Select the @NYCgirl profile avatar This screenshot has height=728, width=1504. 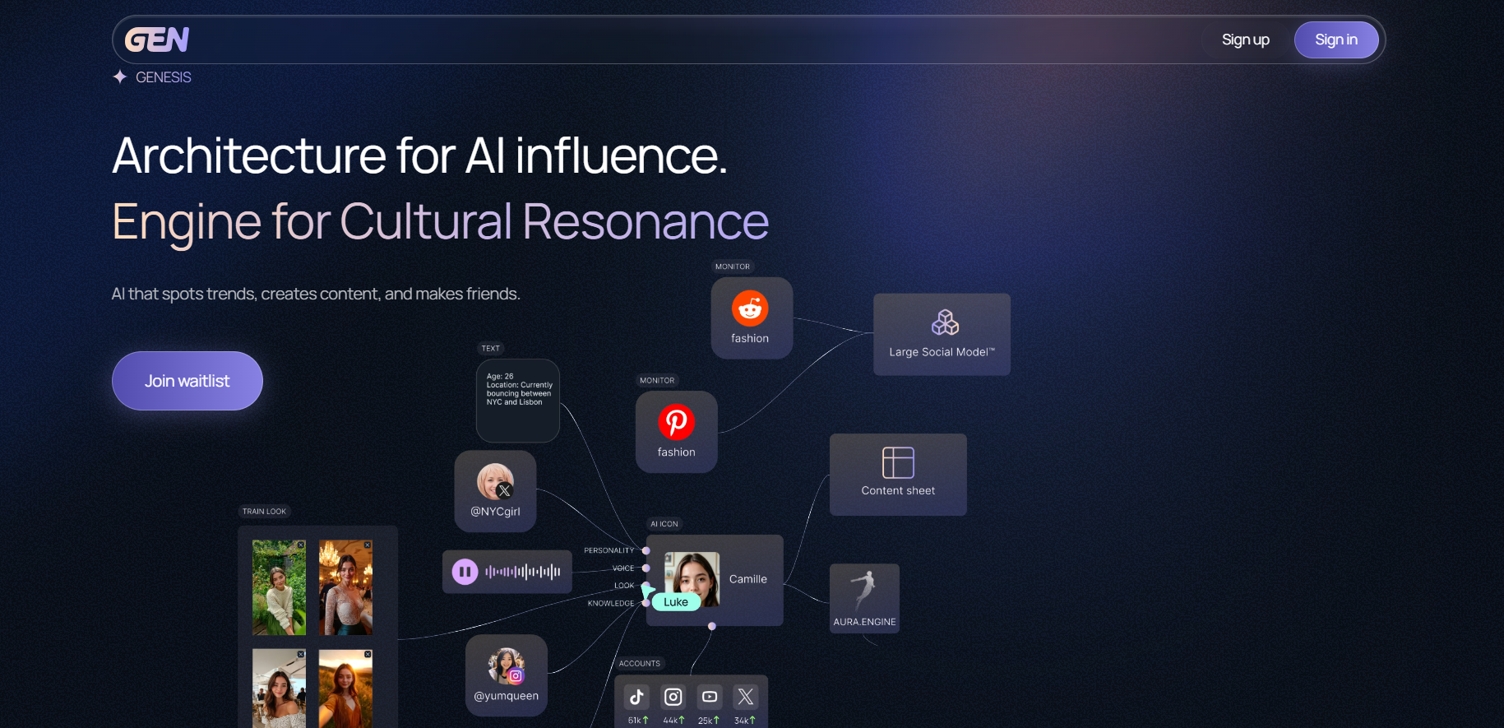[x=495, y=481]
